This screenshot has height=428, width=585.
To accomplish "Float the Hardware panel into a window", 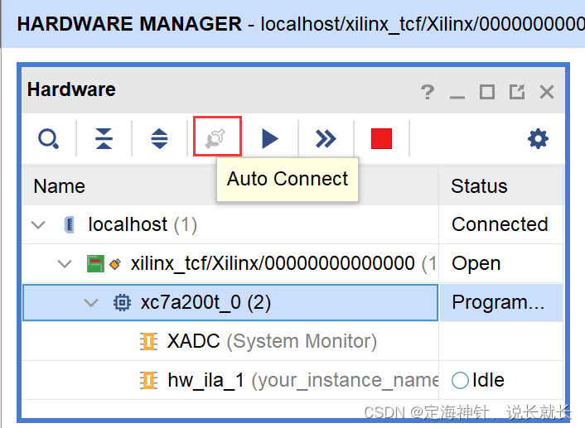I will pyautogui.click(x=517, y=92).
